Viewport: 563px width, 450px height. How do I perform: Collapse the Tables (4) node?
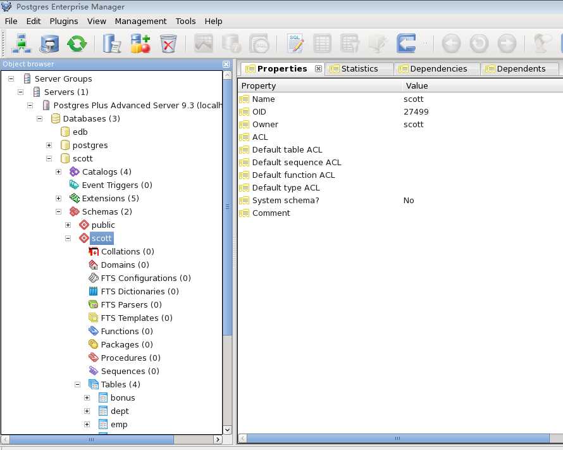point(78,384)
